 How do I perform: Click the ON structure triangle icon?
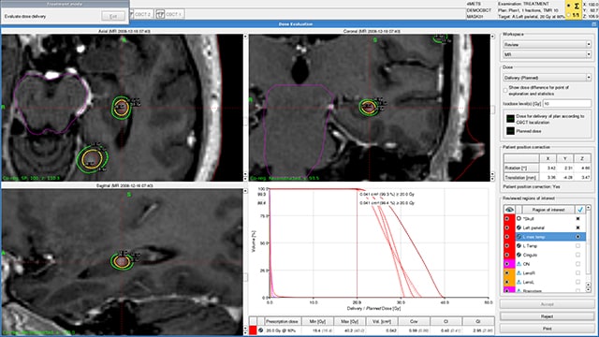(519, 264)
